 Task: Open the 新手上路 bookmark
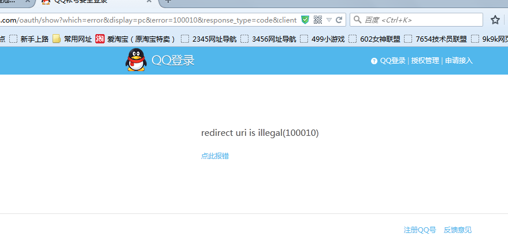click(x=29, y=39)
